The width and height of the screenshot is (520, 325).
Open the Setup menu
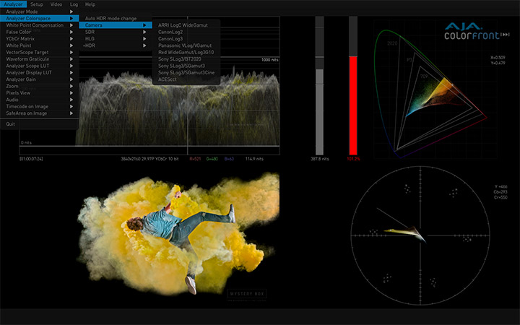pos(36,4)
